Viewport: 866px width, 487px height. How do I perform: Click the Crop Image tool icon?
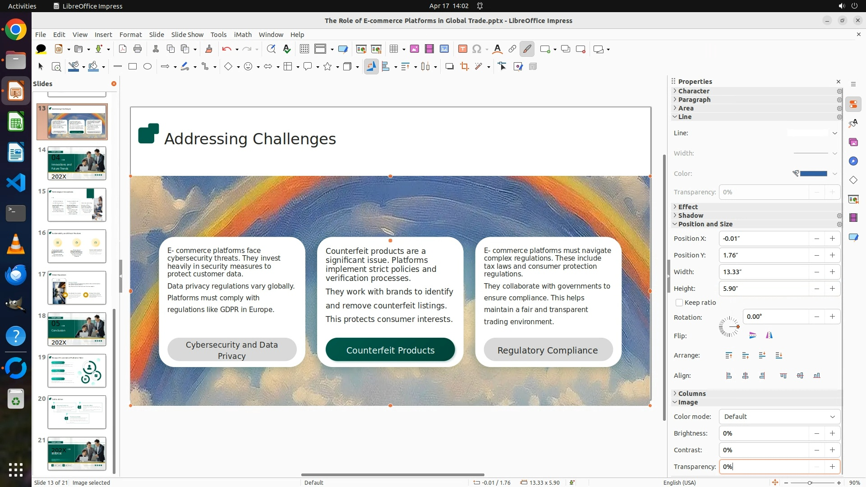coord(464,67)
